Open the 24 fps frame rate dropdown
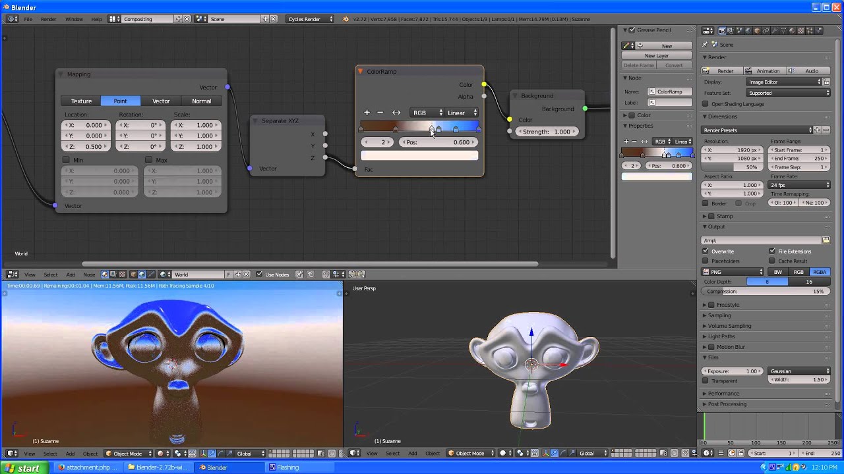The height and width of the screenshot is (474, 844). pyautogui.click(x=800, y=185)
